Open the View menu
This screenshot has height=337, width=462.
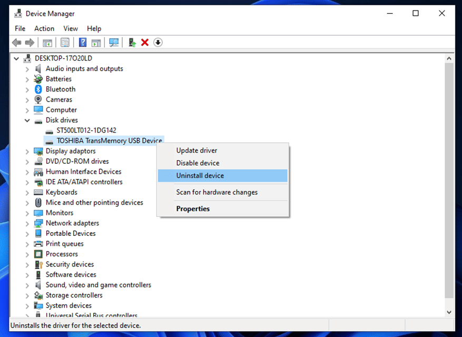(71, 28)
